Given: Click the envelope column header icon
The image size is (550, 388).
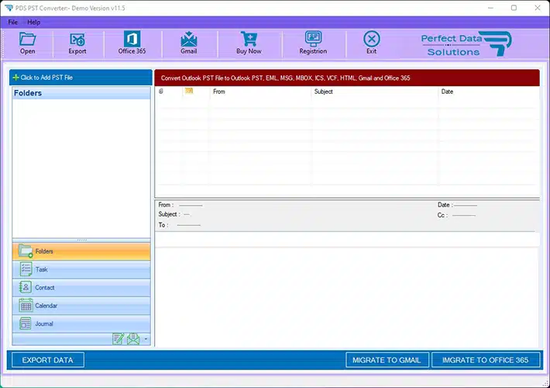Looking at the screenshot, I should (x=189, y=91).
